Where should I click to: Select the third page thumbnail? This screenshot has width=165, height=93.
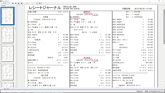pos(7,53)
